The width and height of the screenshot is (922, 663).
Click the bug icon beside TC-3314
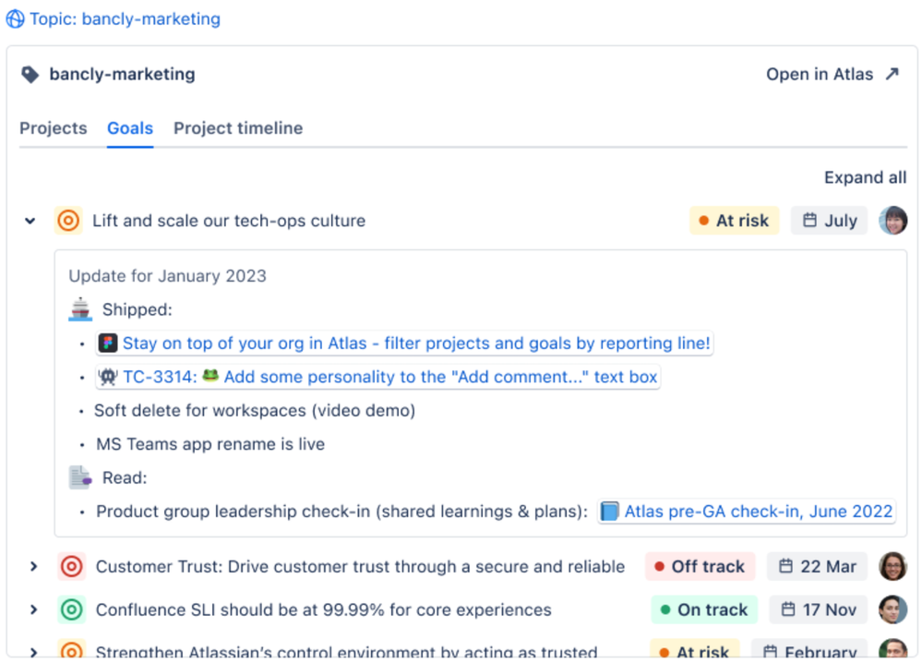coord(108,377)
